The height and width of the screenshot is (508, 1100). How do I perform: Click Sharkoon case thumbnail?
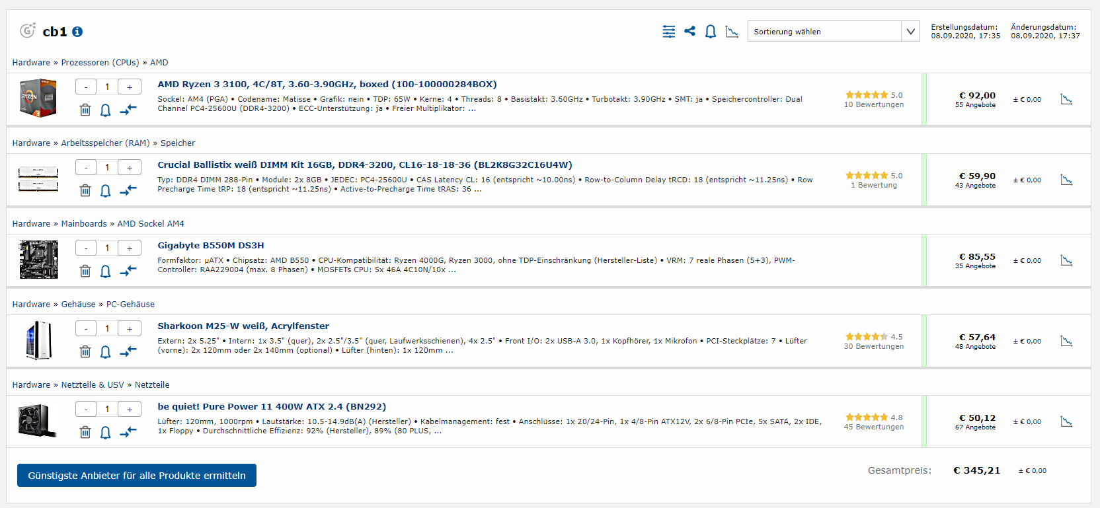38,340
